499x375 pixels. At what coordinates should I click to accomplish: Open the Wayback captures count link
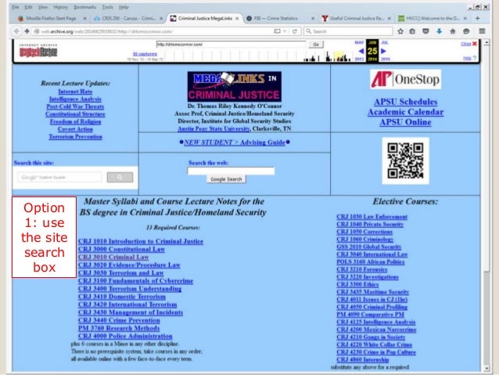pos(145,54)
